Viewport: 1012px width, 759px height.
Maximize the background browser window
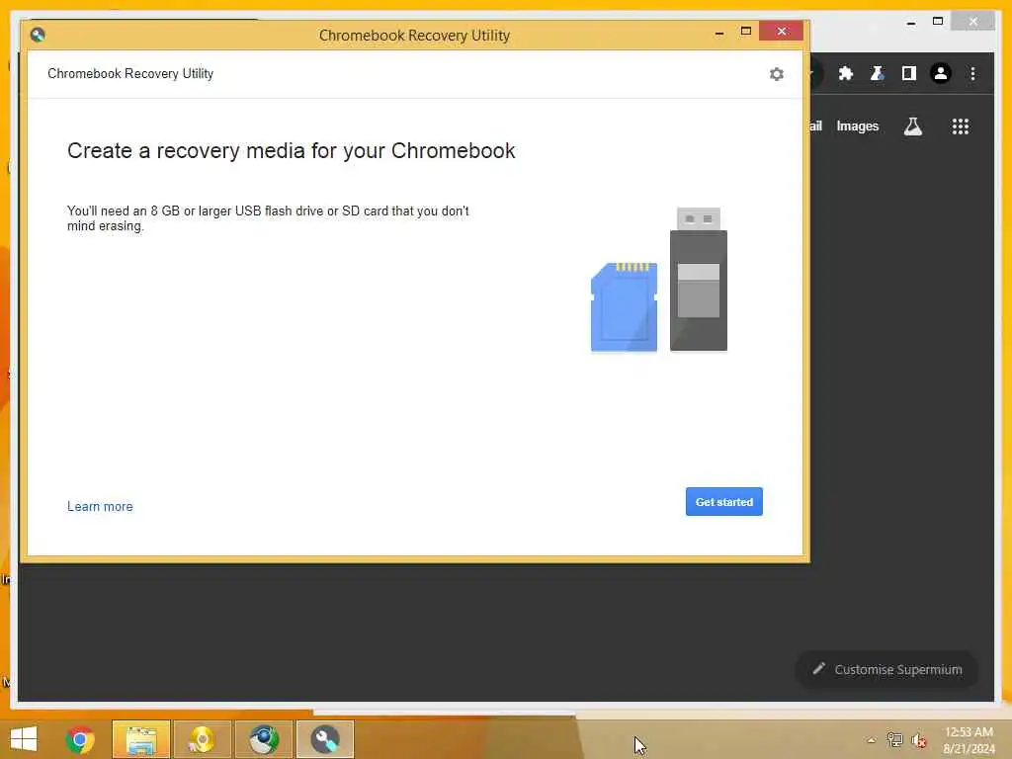(x=938, y=22)
